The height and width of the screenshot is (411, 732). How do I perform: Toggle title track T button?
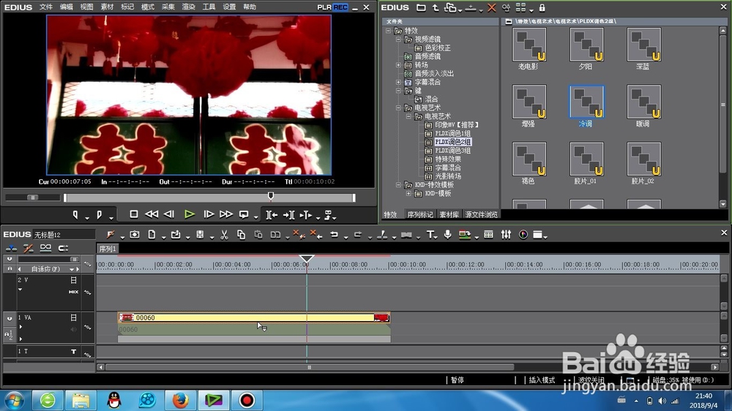[73, 351]
